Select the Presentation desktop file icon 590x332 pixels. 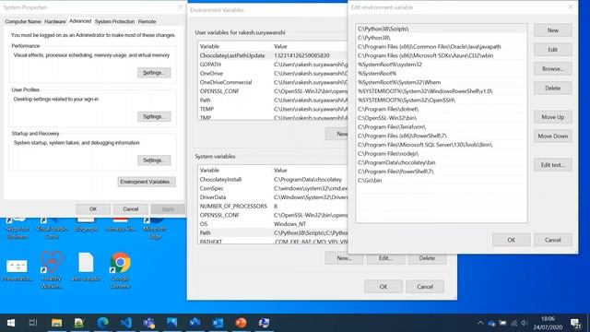coord(17,269)
